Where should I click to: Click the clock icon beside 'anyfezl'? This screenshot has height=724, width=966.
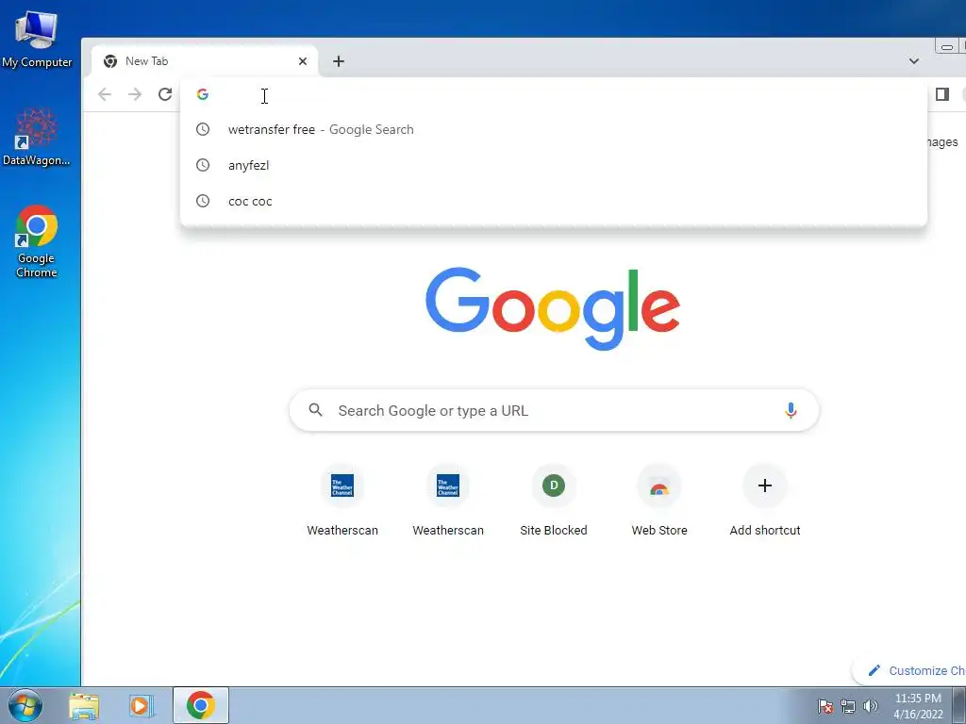(203, 165)
